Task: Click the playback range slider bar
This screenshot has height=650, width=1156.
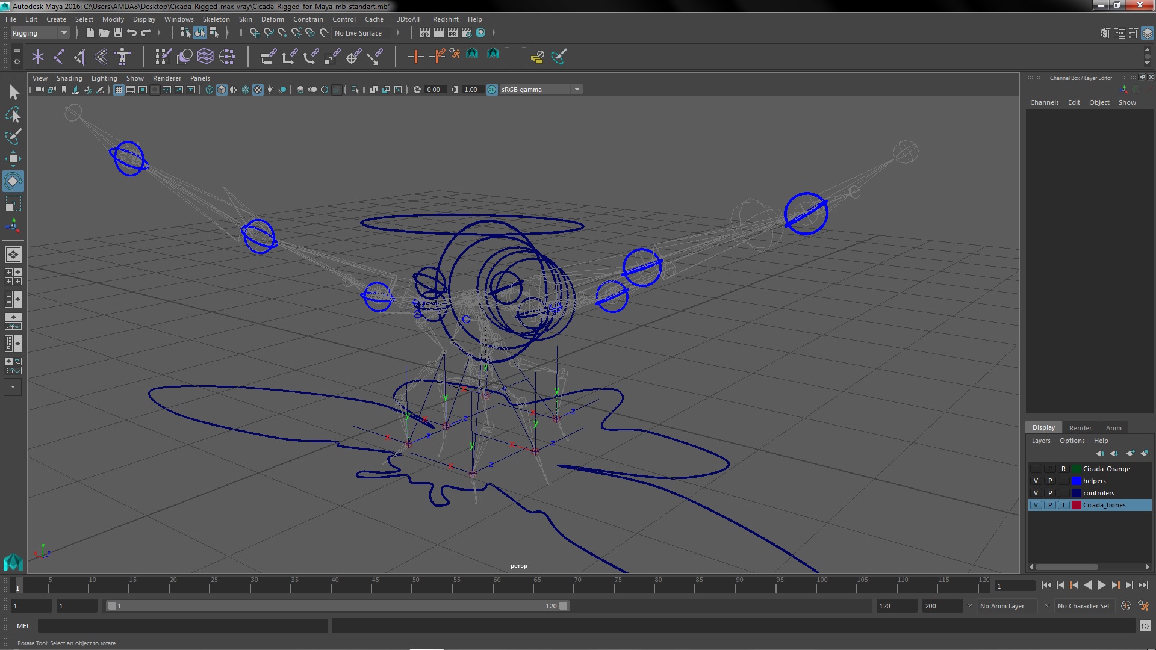Action: coord(337,606)
